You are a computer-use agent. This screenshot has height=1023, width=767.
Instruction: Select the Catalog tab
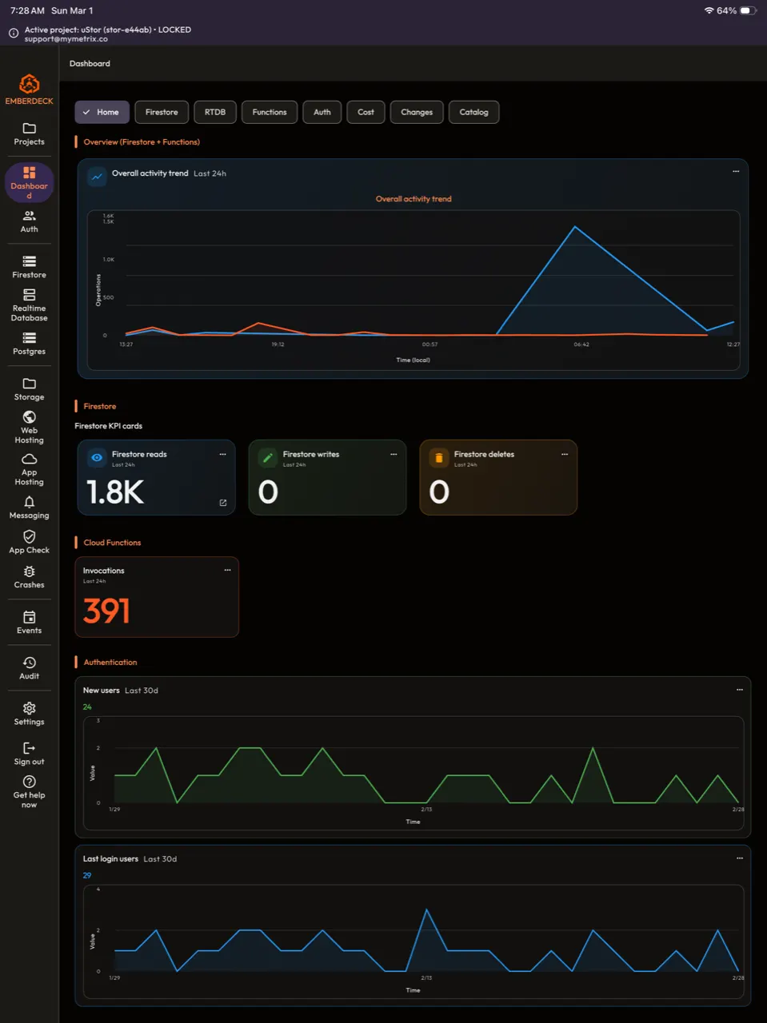point(473,112)
